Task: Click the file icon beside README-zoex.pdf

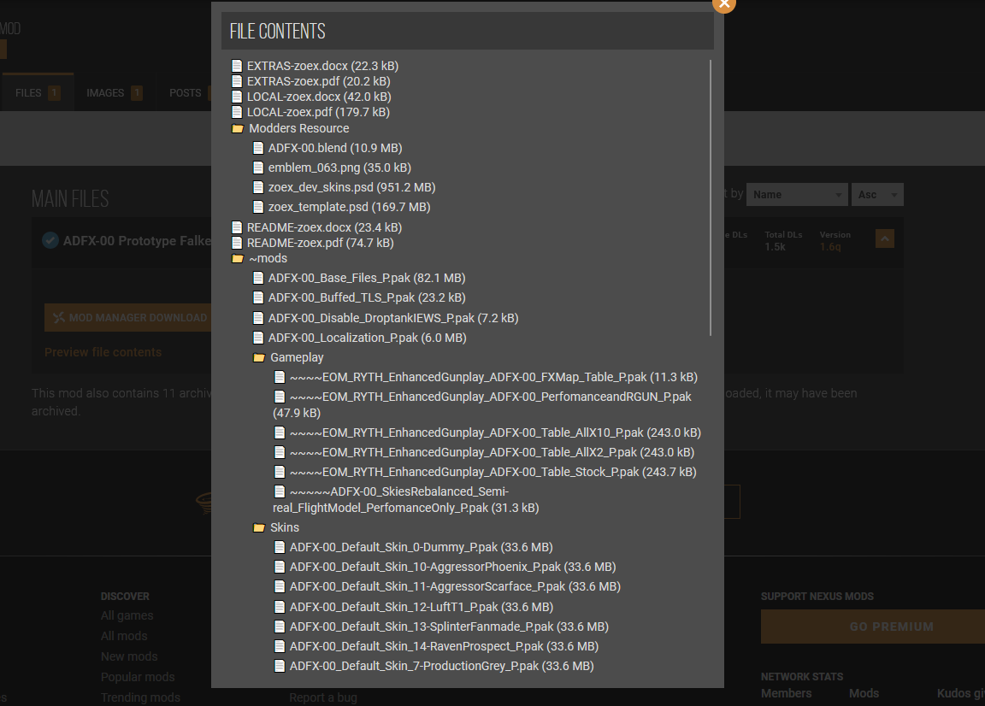Action: click(237, 243)
